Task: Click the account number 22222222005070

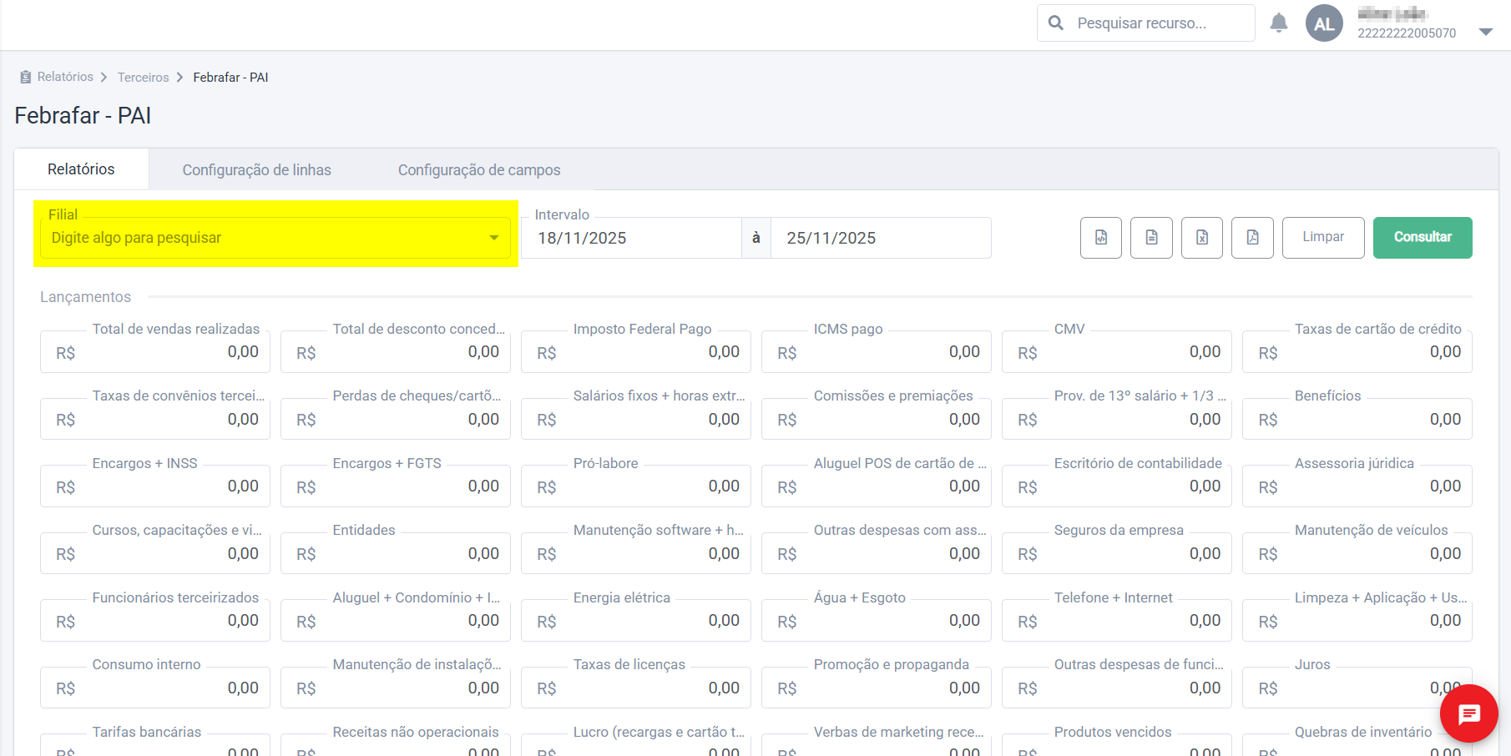Action: pyautogui.click(x=1407, y=33)
